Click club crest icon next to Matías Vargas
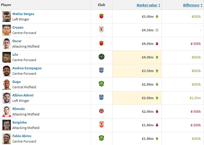 (x=101, y=16)
